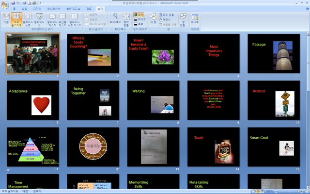Select Grayscale mode (회색조)
The image size is (310, 194).
pos(140,19)
